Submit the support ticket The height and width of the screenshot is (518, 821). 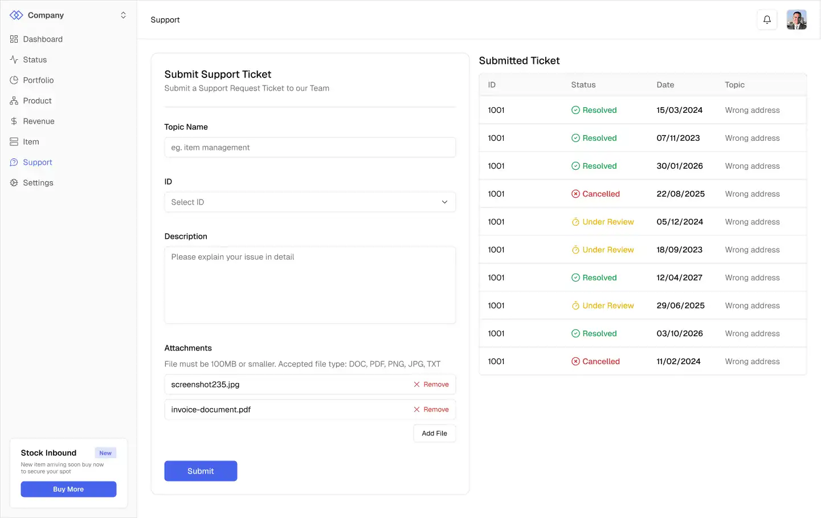click(201, 471)
